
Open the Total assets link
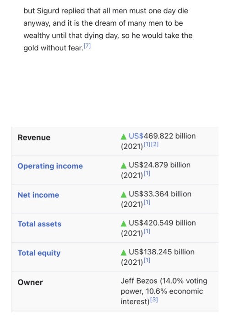[39, 224]
